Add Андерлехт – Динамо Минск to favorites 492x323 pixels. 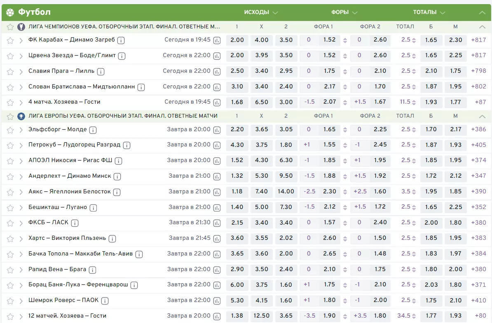[x=10, y=177]
